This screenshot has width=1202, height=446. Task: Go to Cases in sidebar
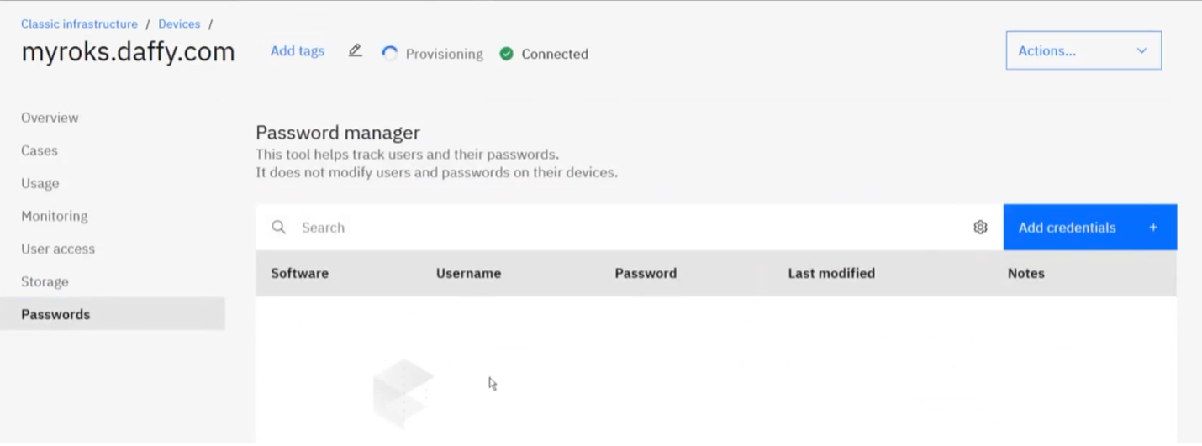pyautogui.click(x=40, y=150)
